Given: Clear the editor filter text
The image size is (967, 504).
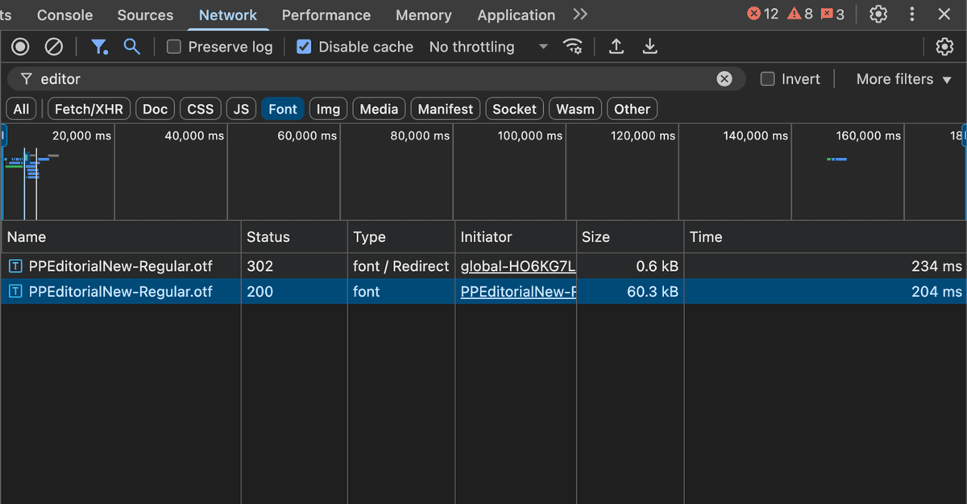Looking at the screenshot, I should coord(724,78).
